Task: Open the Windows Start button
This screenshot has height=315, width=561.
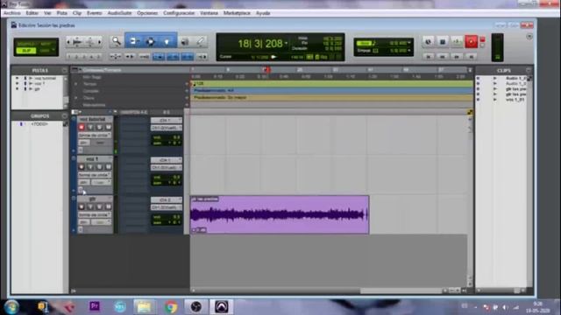Action: [x=11, y=307]
